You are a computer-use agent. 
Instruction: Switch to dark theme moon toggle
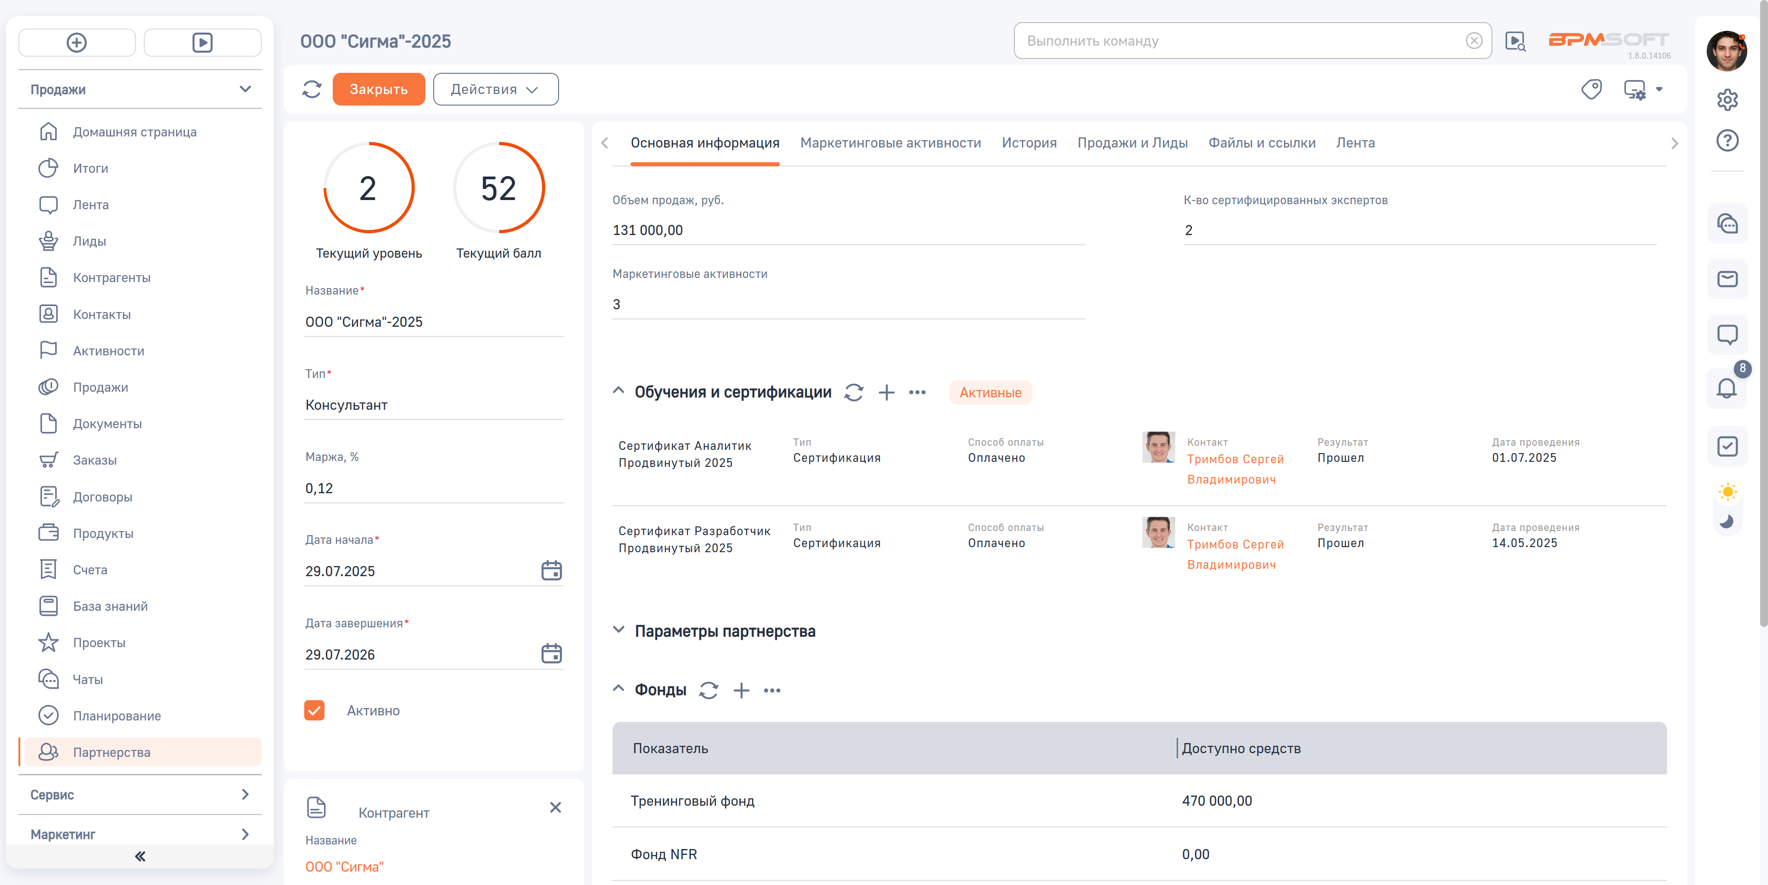coord(1727,521)
